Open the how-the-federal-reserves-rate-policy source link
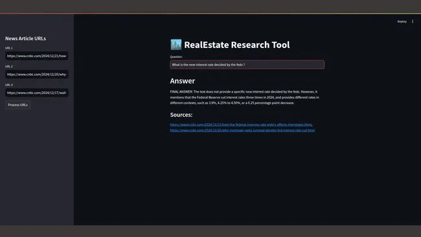 241,124
